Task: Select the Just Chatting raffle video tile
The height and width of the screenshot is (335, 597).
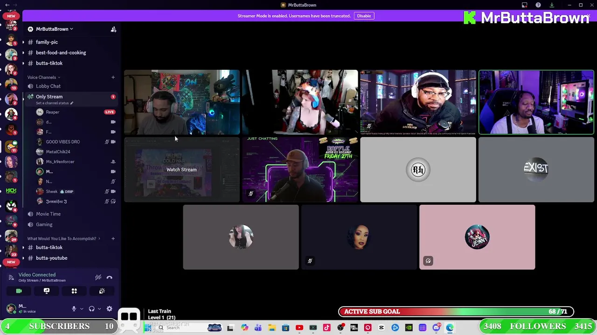Action: click(300, 170)
